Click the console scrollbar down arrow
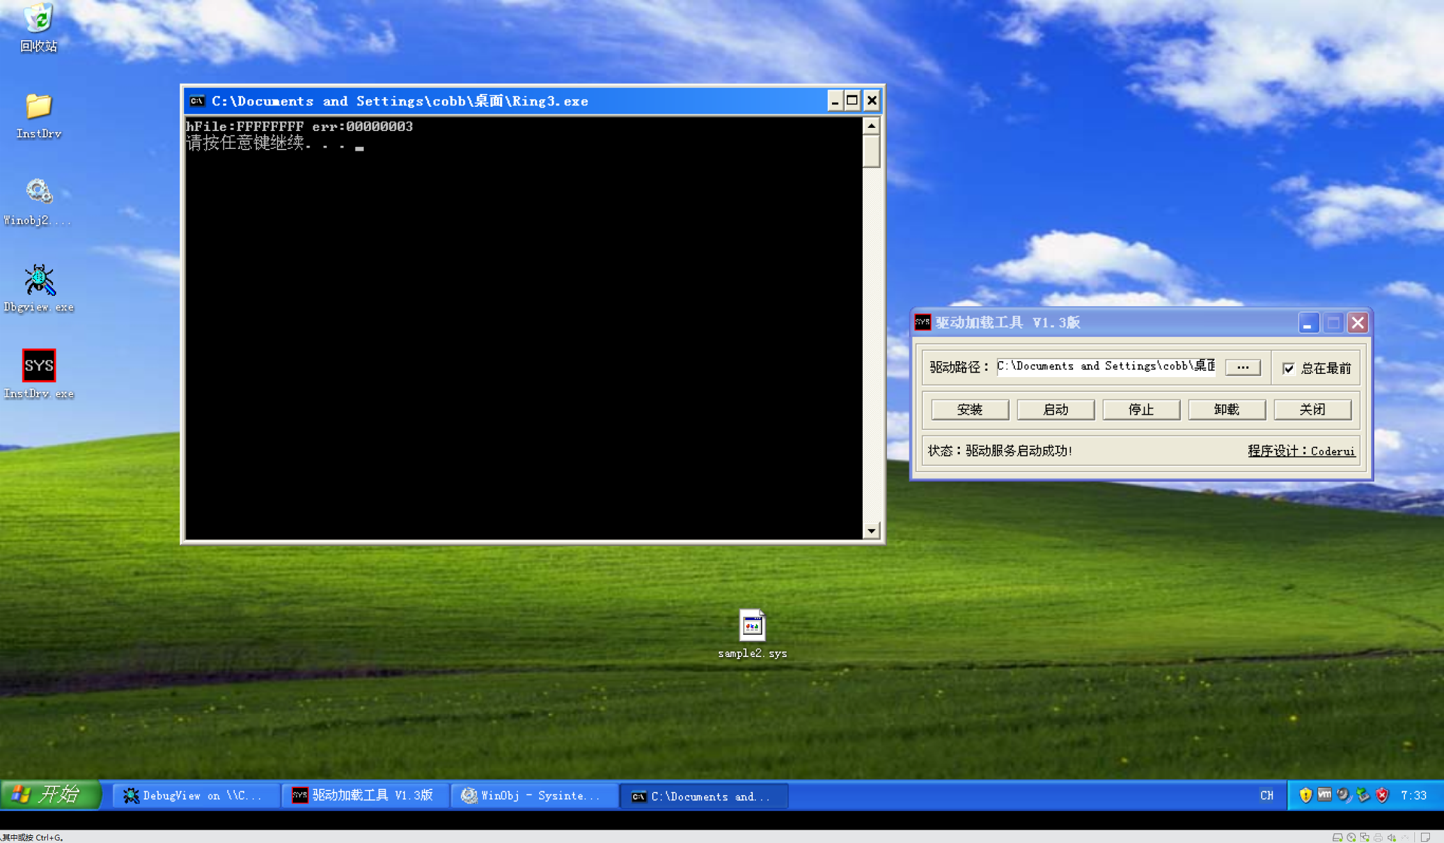 coord(872,530)
